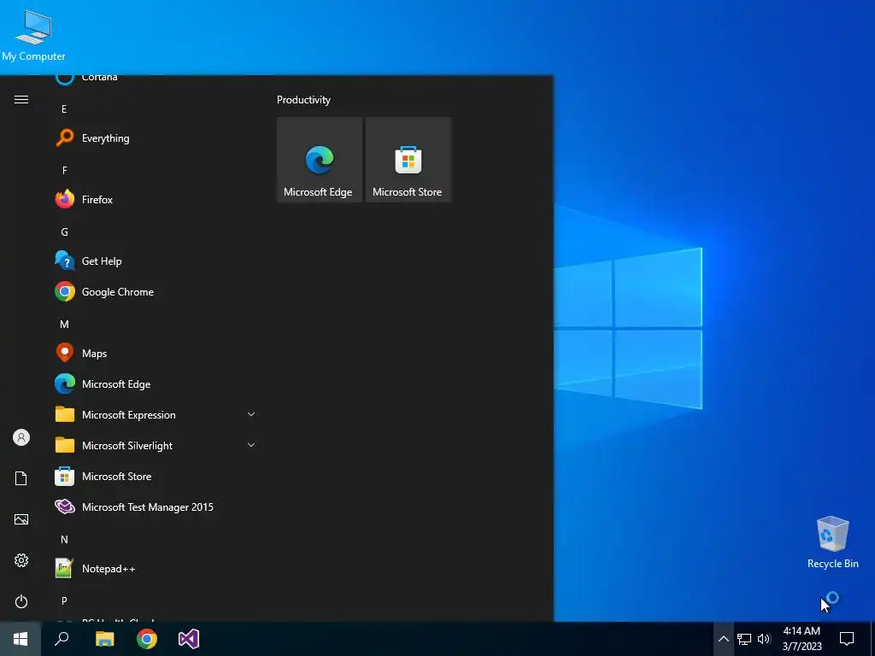Expand the Start menu hamburger navigation
The width and height of the screenshot is (875, 656).
pyautogui.click(x=21, y=99)
